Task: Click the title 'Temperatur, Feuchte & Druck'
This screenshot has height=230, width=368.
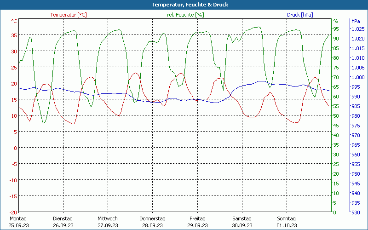Action: 190,5
